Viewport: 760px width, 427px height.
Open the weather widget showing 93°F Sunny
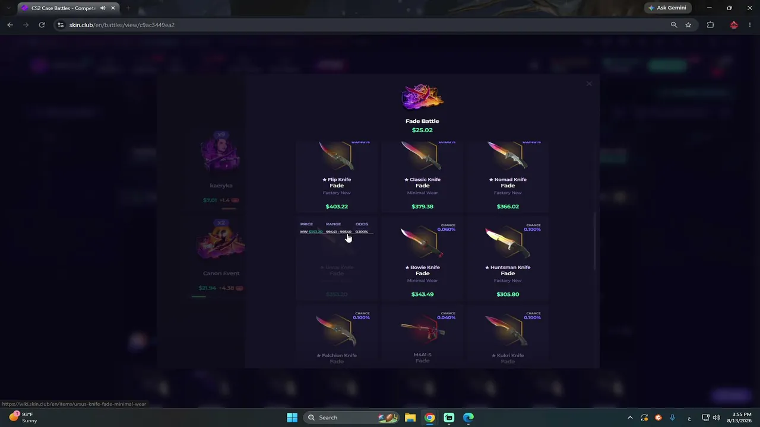23,418
